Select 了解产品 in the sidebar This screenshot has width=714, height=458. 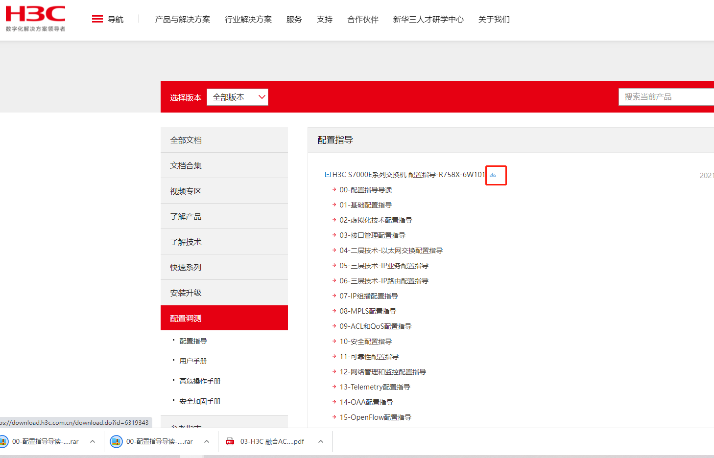[224, 216]
